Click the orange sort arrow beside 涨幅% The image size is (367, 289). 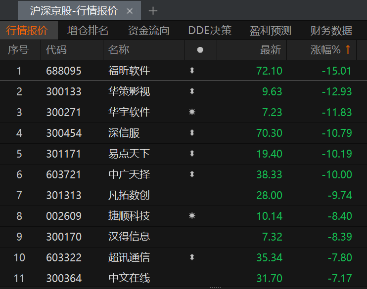coord(348,49)
